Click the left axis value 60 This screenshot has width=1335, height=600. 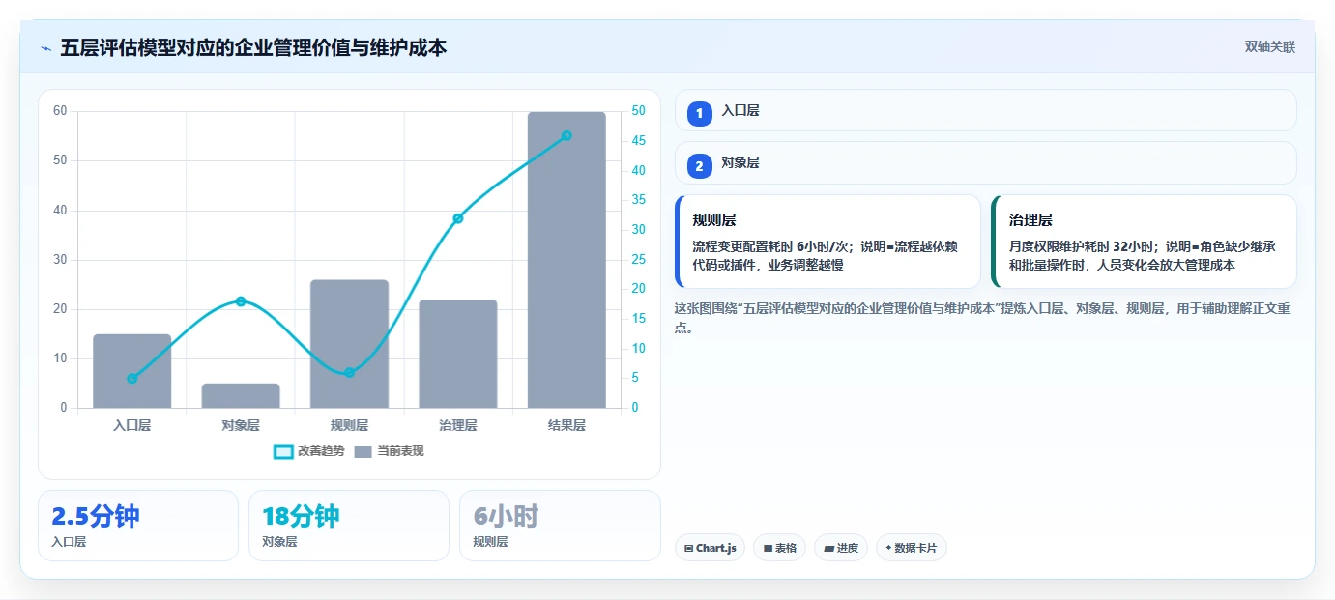tap(60, 111)
